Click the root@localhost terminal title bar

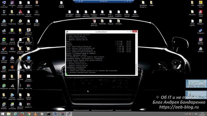(101, 32)
